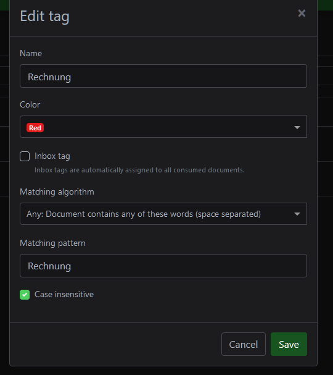Select the Red color badge

pos(35,128)
